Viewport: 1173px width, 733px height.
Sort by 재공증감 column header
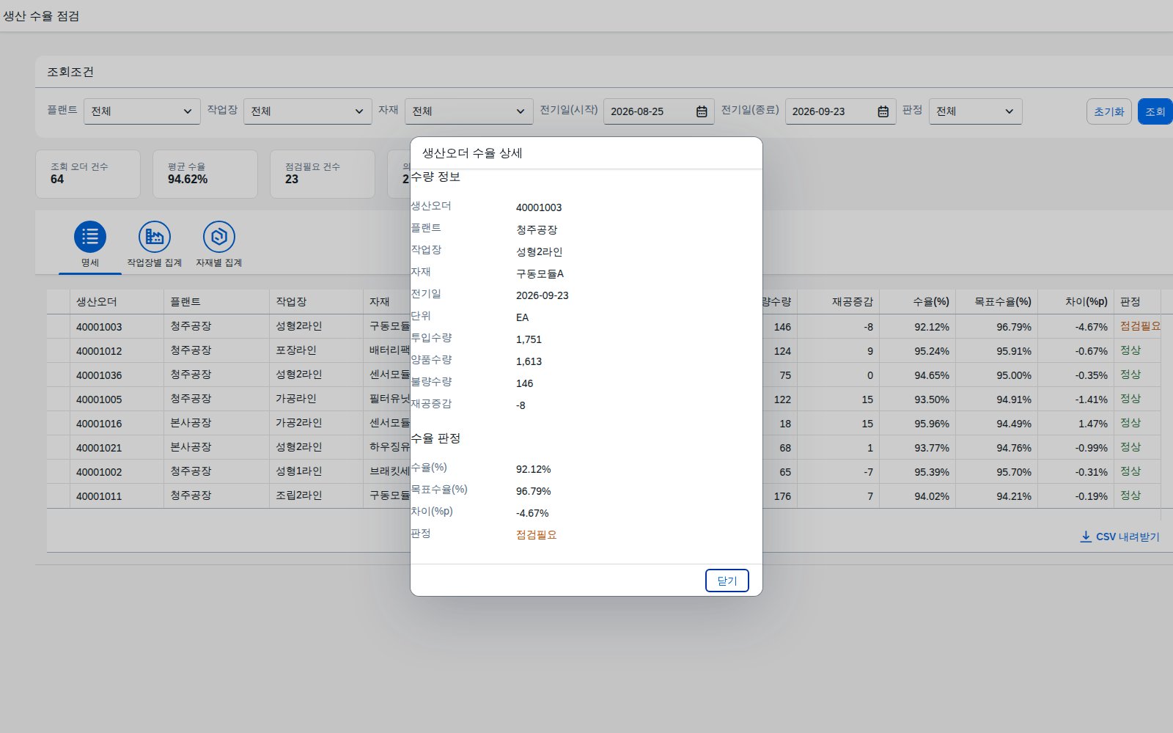click(x=838, y=301)
